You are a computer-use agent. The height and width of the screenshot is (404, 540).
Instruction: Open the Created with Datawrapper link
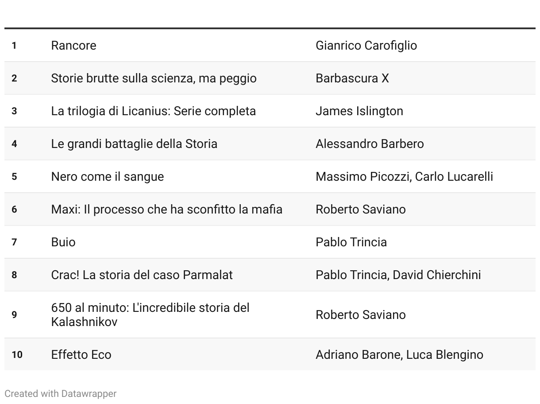[x=61, y=393]
